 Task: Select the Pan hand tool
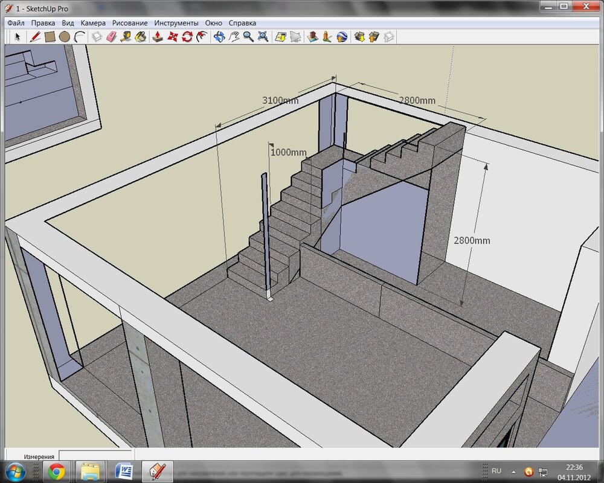234,37
